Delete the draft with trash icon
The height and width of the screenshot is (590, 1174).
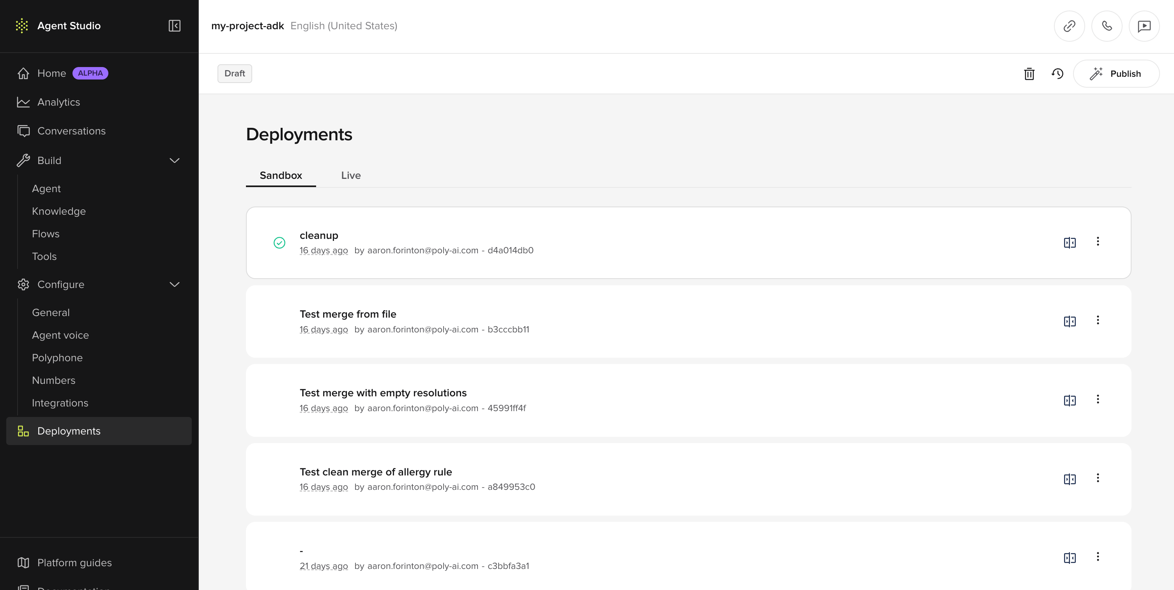1029,74
